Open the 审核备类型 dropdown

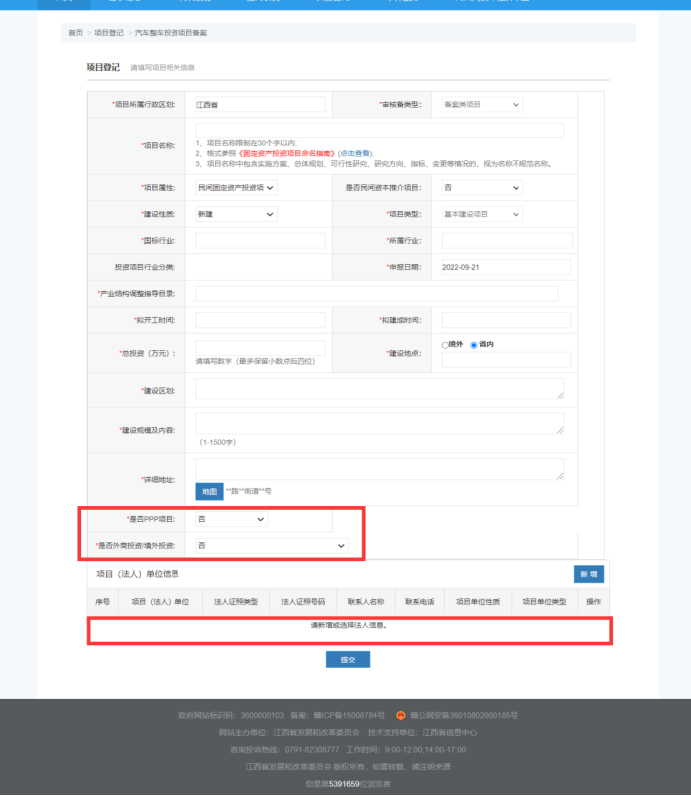[482, 105]
